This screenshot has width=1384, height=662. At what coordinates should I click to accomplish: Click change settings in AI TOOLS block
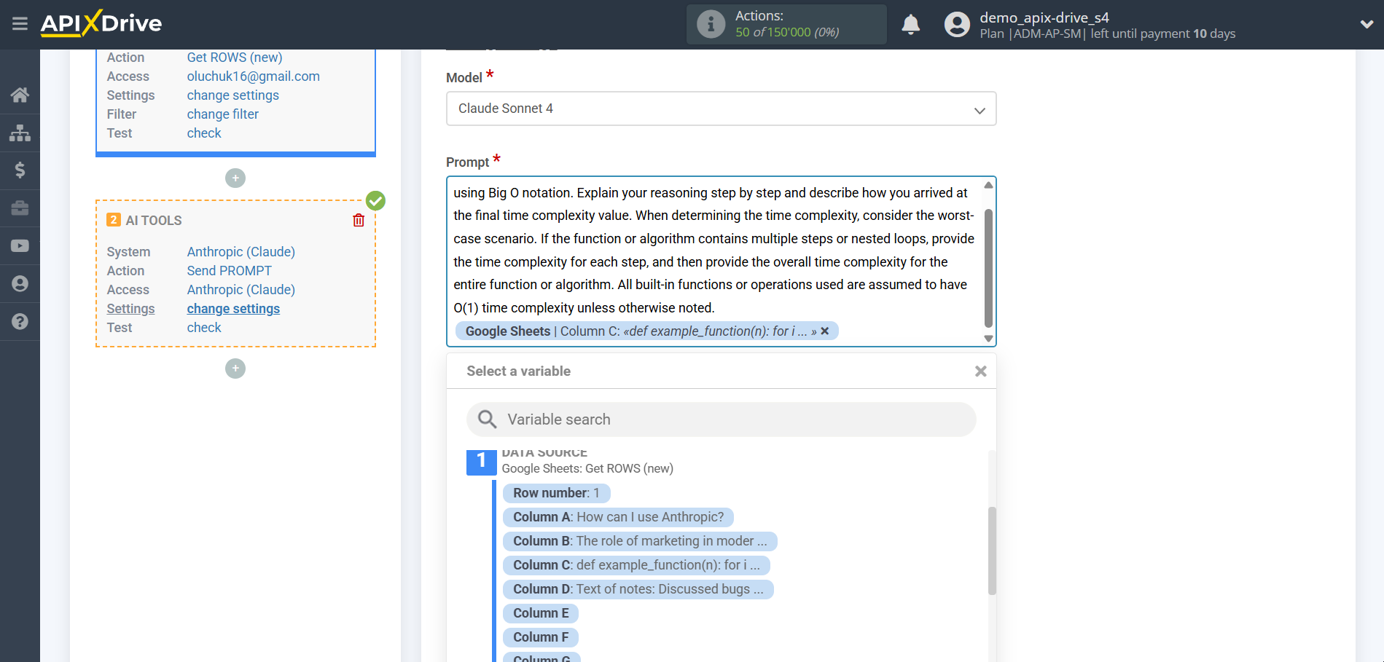pos(233,309)
